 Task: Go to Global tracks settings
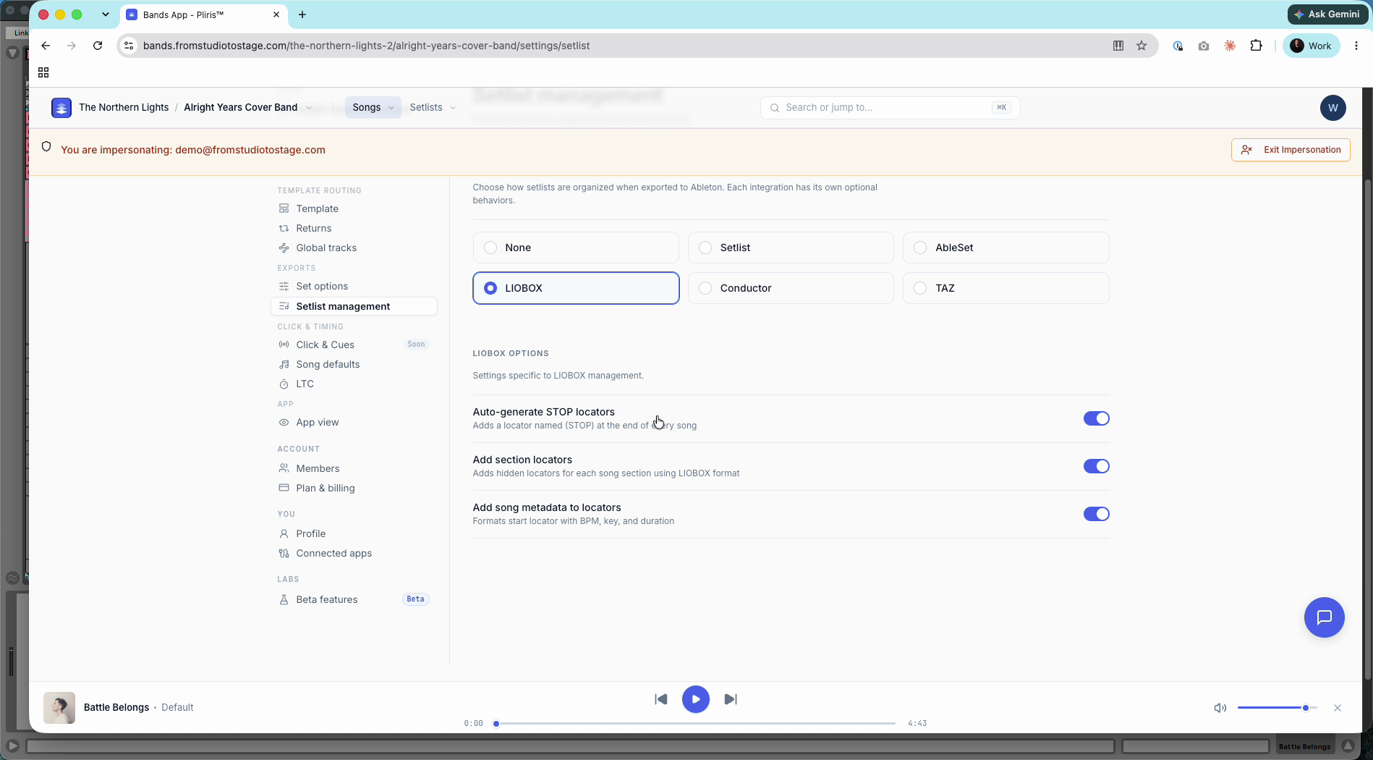[x=354, y=248]
